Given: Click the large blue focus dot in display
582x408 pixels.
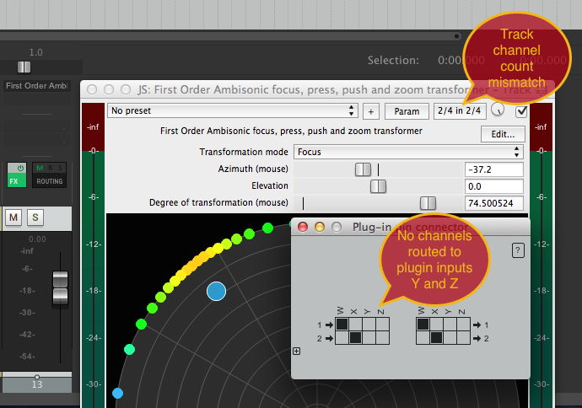Looking at the screenshot, I should pos(217,291).
